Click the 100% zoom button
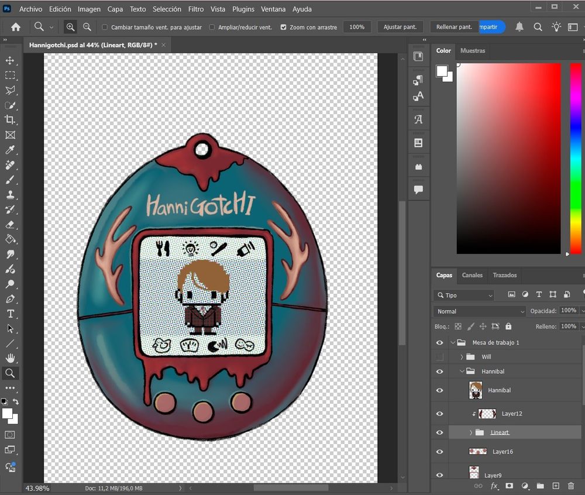 tap(357, 27)
